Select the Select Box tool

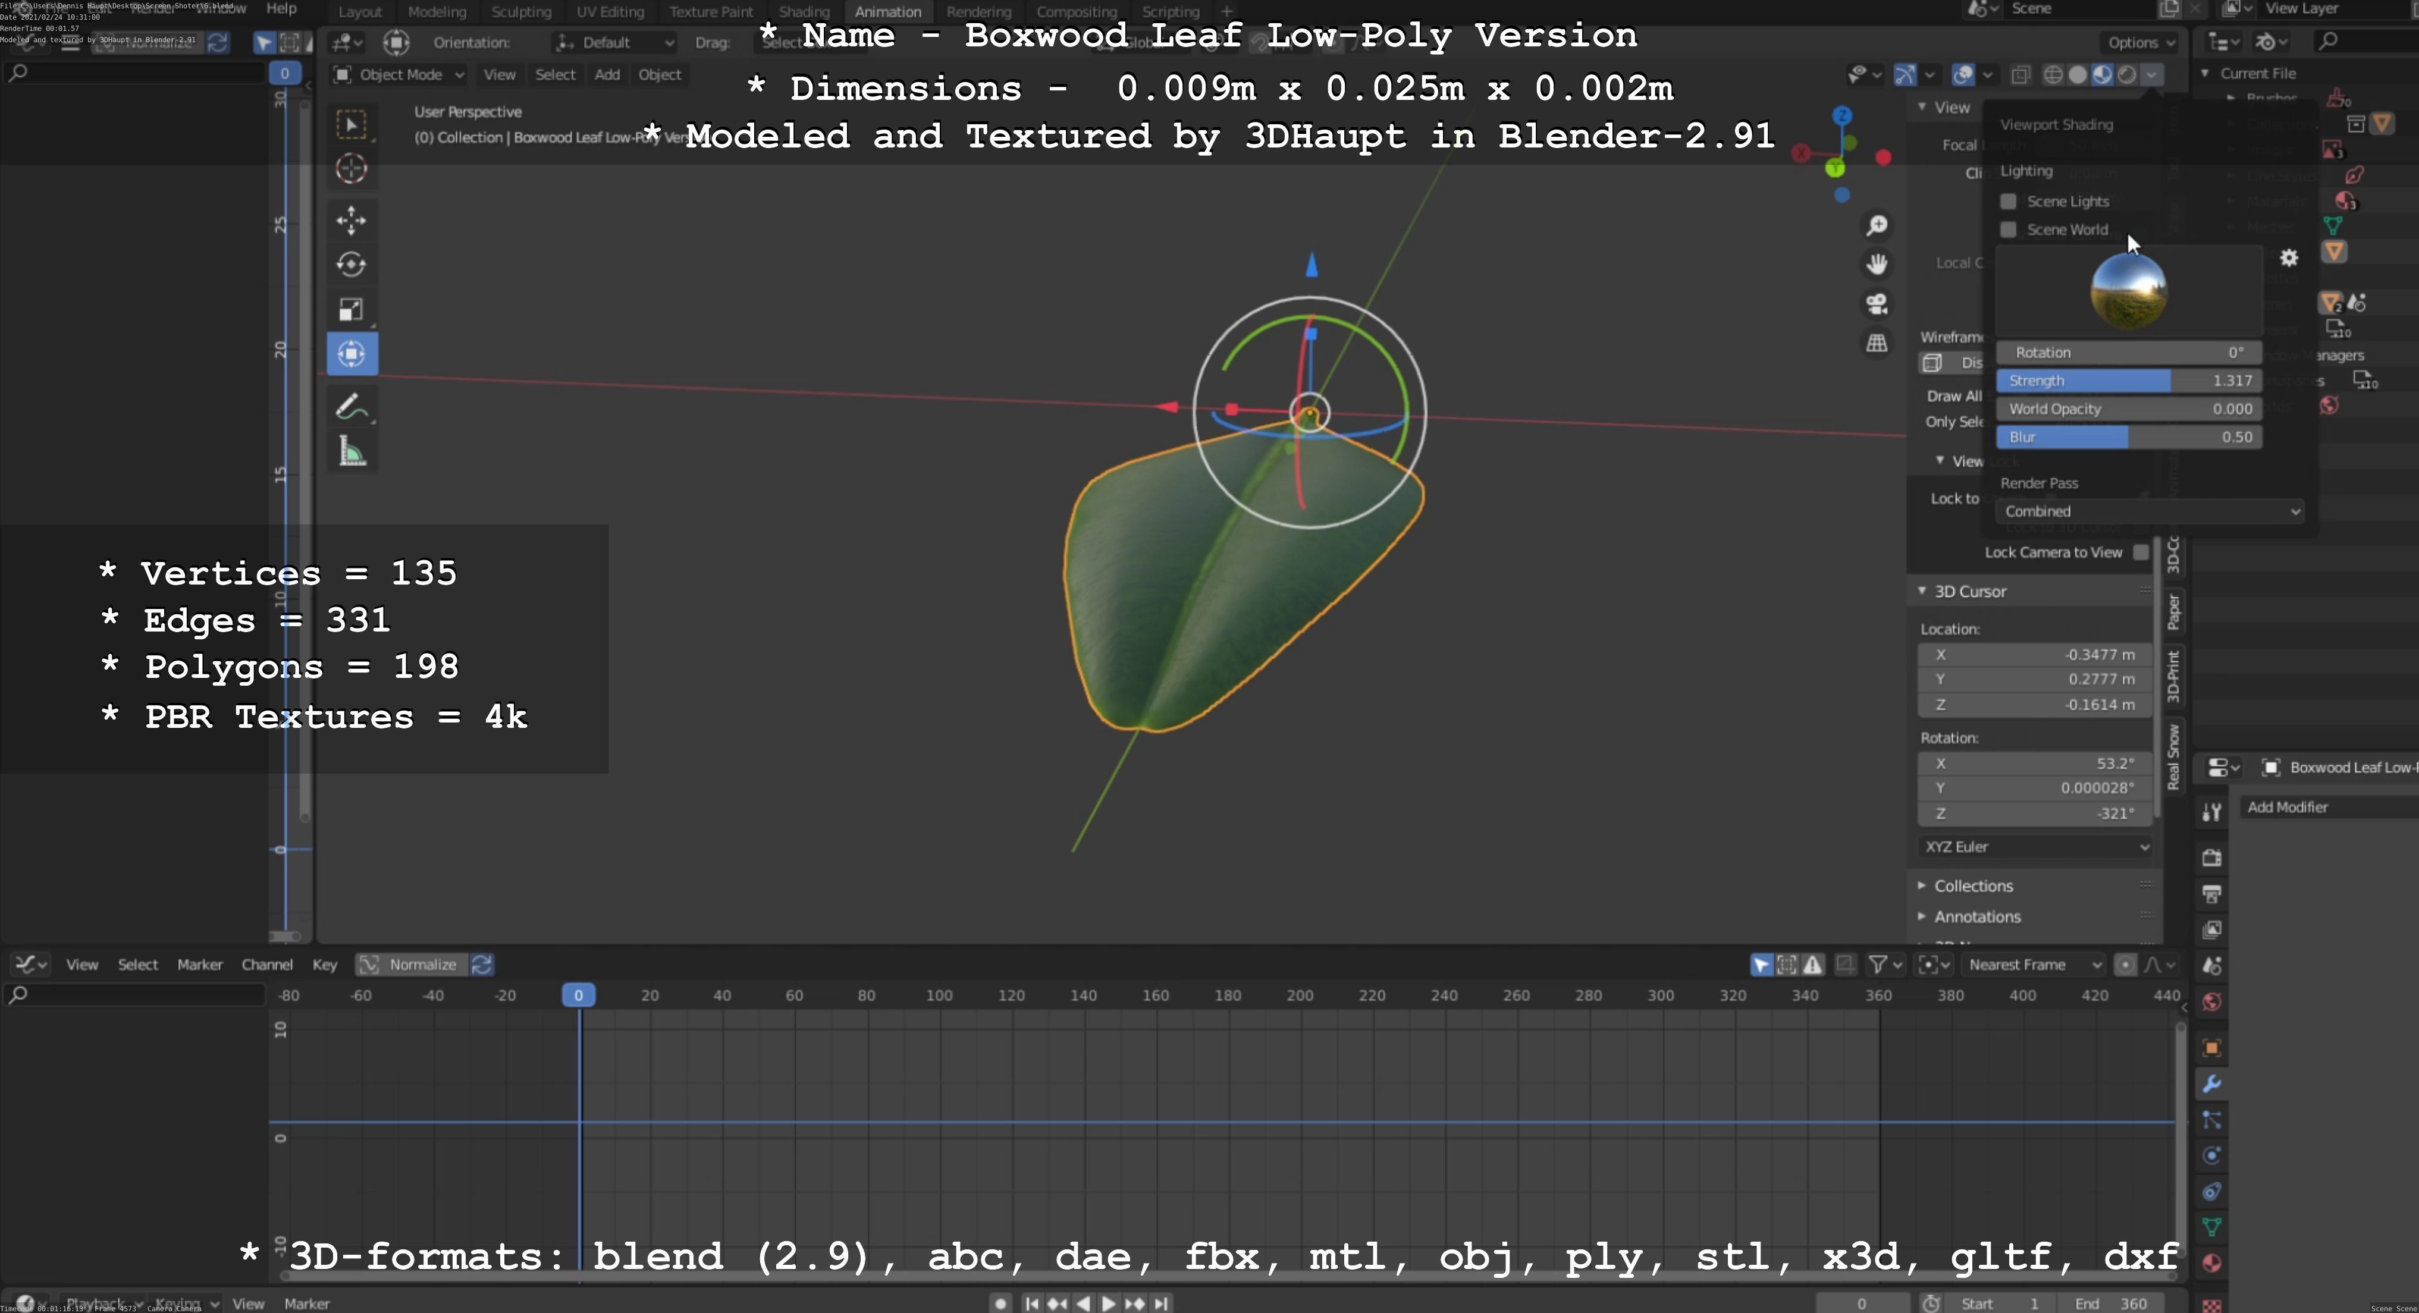352,125
